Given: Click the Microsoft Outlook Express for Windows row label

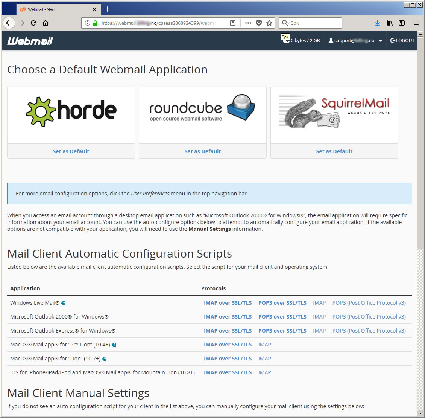Looking at the screenshot, I should (x=62, y=331).
